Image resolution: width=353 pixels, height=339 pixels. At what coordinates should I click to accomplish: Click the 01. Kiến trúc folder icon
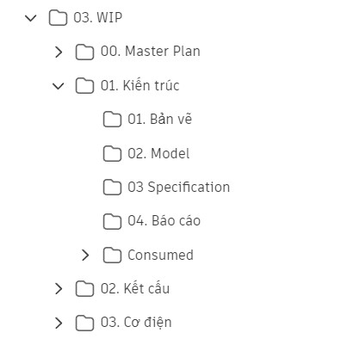click(x=84, y=86)
